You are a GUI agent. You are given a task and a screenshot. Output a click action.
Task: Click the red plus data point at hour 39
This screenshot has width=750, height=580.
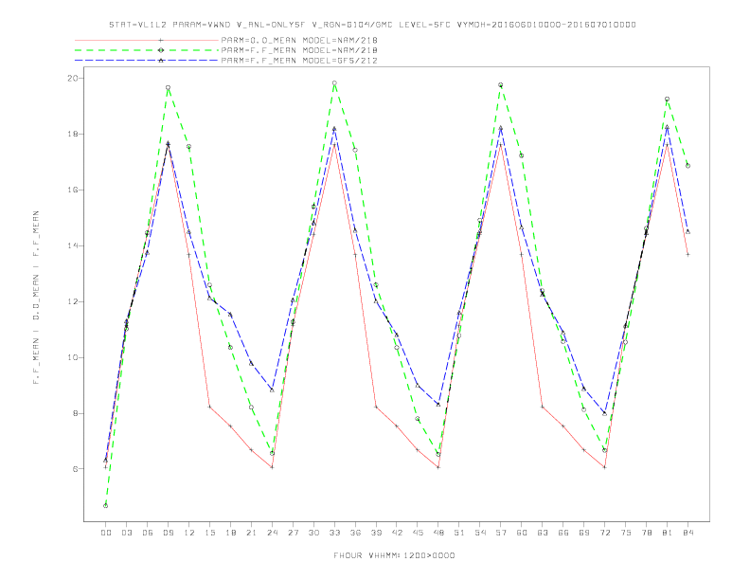[376, 407]
